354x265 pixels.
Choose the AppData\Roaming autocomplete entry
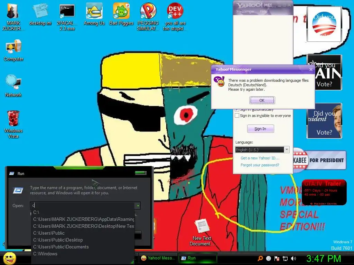(83, 219)
